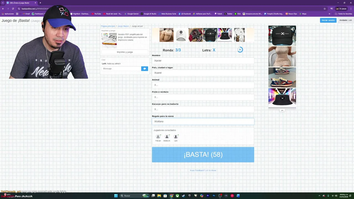The height and width of the screenshot is (199, 354).
Task: Open the Windows Start menu
Action: (x=116, y=196)
